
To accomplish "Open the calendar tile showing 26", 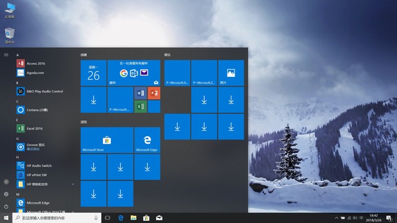I will (x=94, y=73).
